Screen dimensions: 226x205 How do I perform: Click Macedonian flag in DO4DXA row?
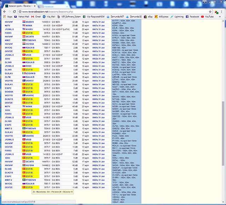[x=24, y=92]
